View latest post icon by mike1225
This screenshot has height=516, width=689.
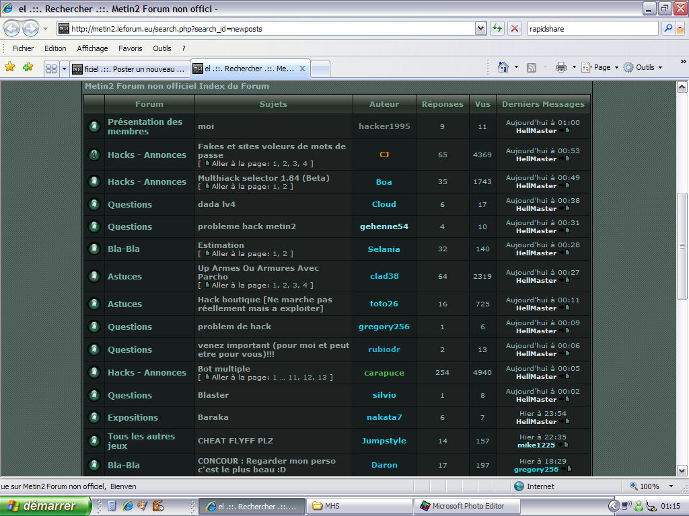[563, 445]
